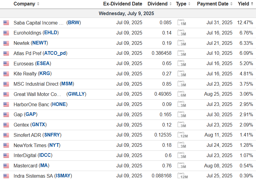The height and width of the screenshot is (181, 256).
Task: Click the US flag icon beside Euroseas
Action: (x=6, y=64)
